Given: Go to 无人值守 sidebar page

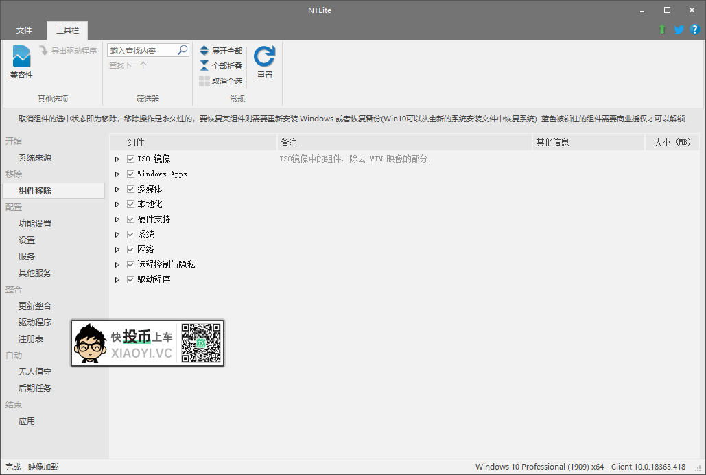Looking at the screenshot, I should click(x=35, y=372).
